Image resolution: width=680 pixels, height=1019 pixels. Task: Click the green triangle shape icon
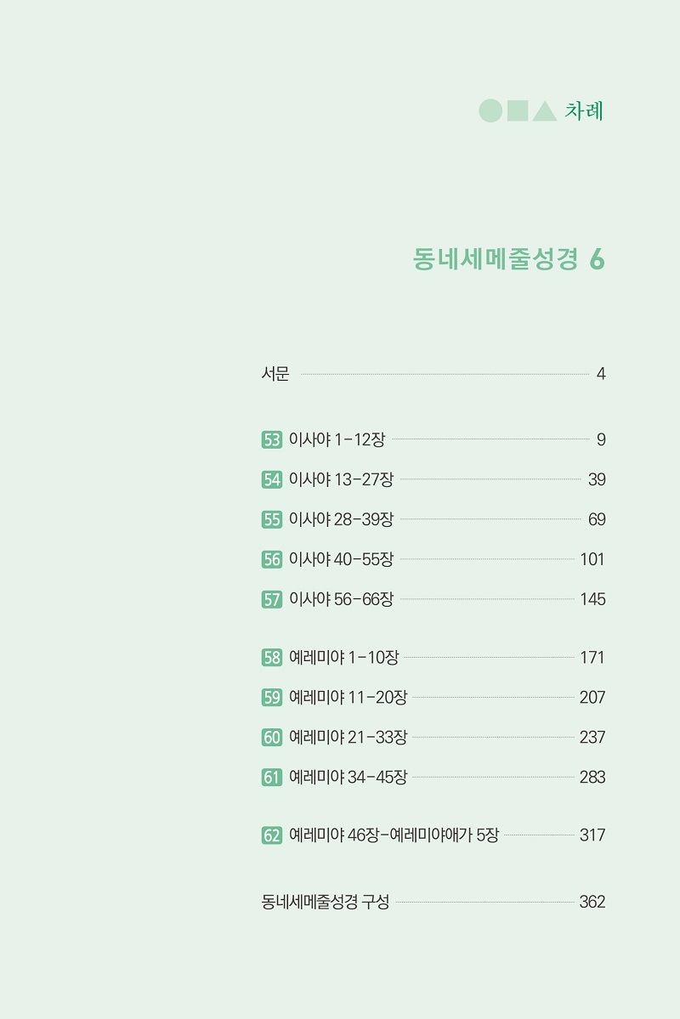[x=545, y=111]
